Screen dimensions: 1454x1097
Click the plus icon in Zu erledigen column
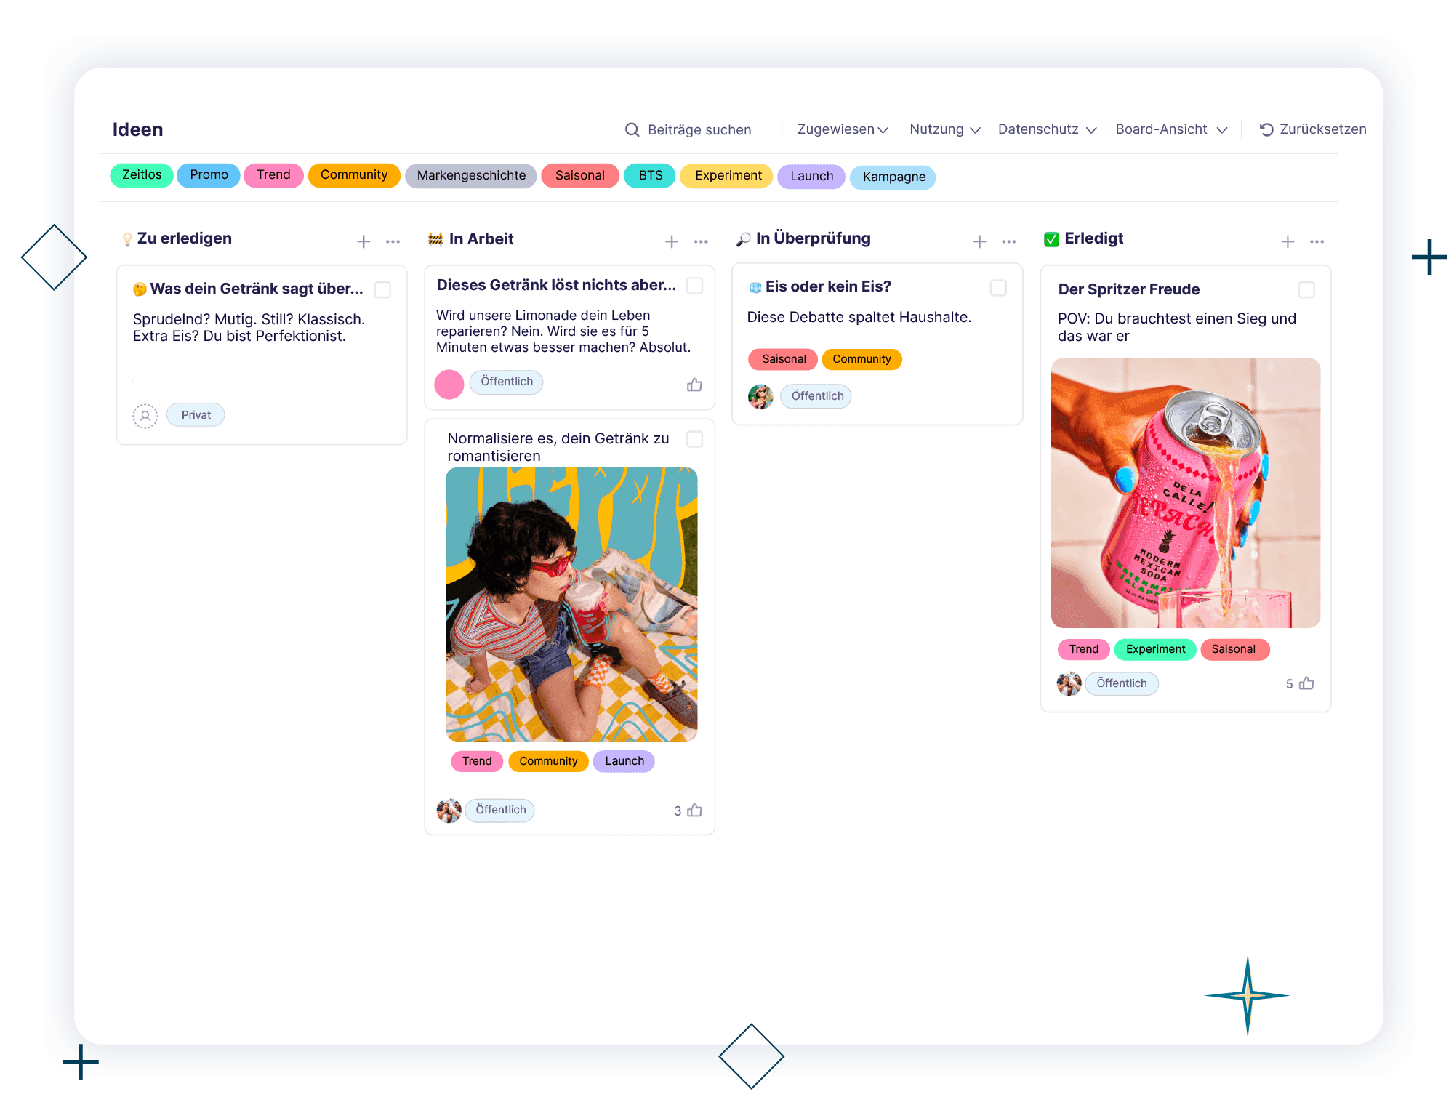(363, 241)
